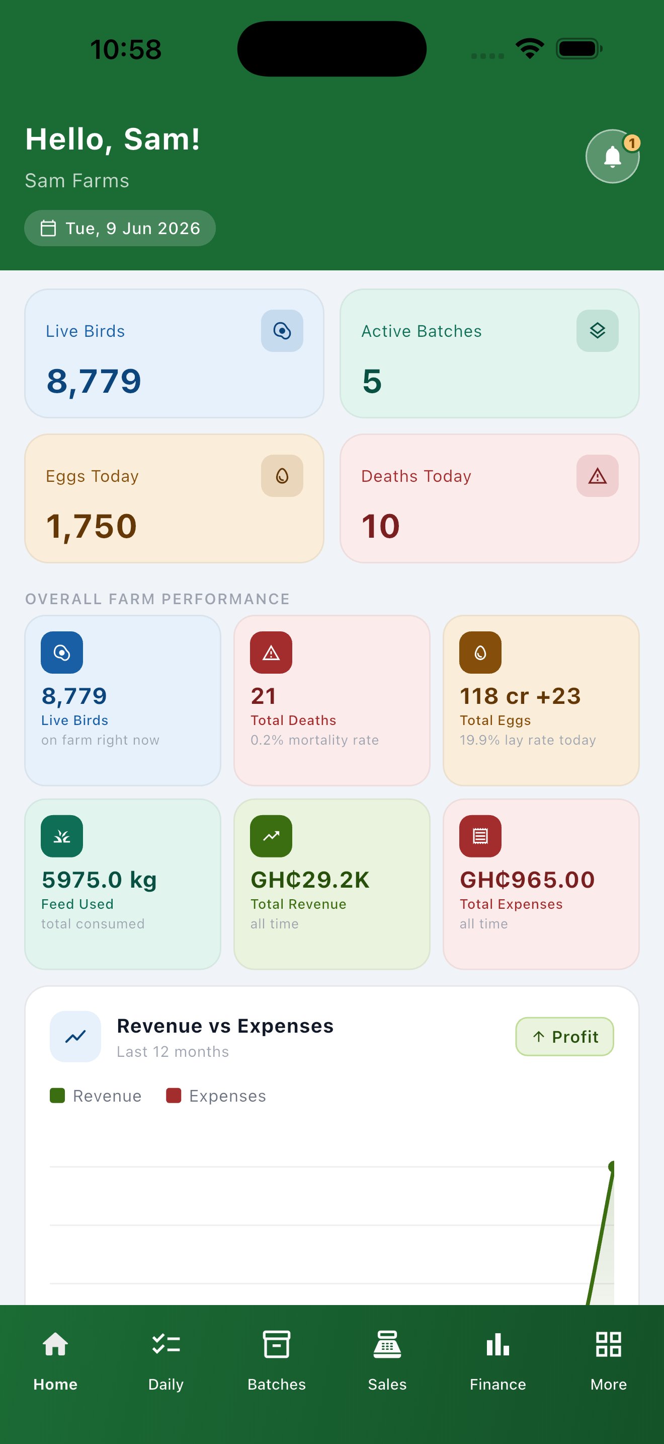The image size is (664, 1444).
Task: Switch to the Finance tab label
Action: (x=497, y=1385)
